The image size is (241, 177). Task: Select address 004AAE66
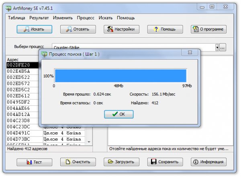(x=22, y=108)
